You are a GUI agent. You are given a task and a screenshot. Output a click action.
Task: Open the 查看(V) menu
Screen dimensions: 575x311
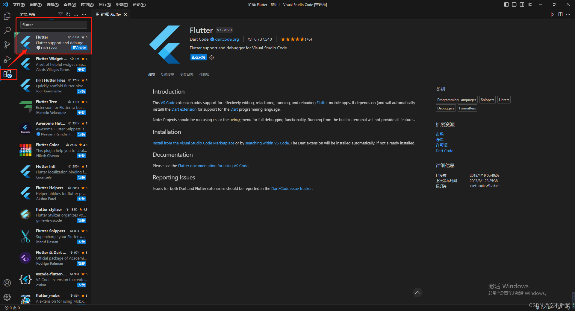click(x=70, y=4)
